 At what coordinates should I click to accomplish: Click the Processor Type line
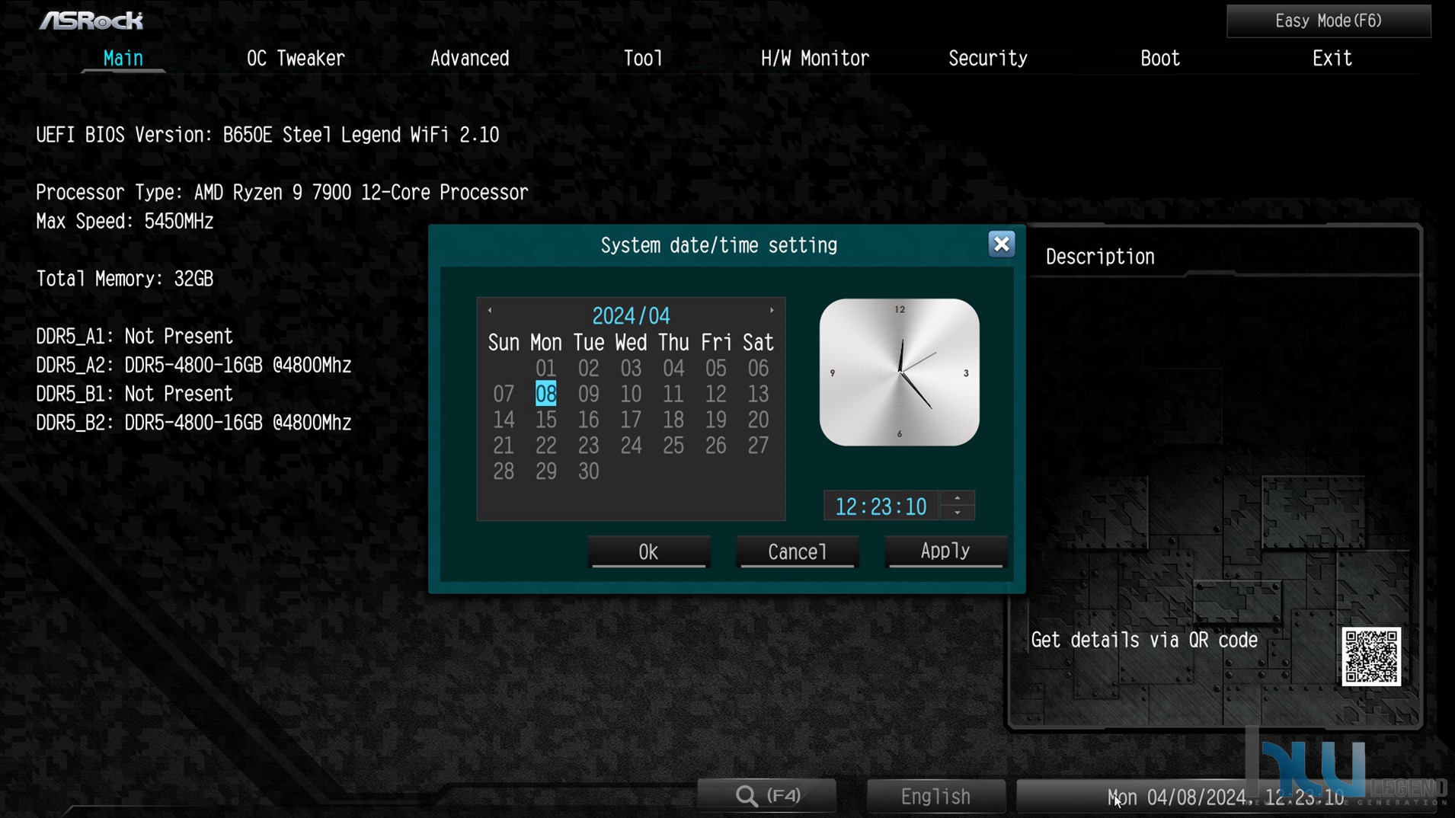click(282, 193)
